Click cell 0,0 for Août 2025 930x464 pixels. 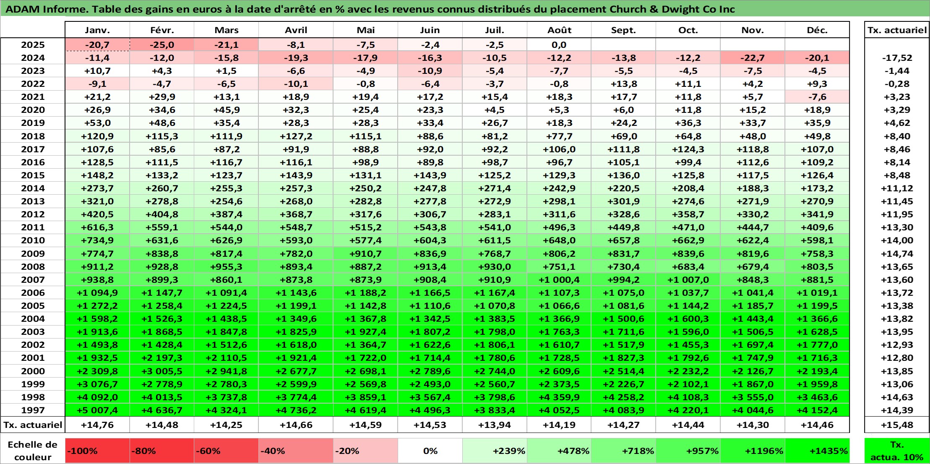coord(559,45)
